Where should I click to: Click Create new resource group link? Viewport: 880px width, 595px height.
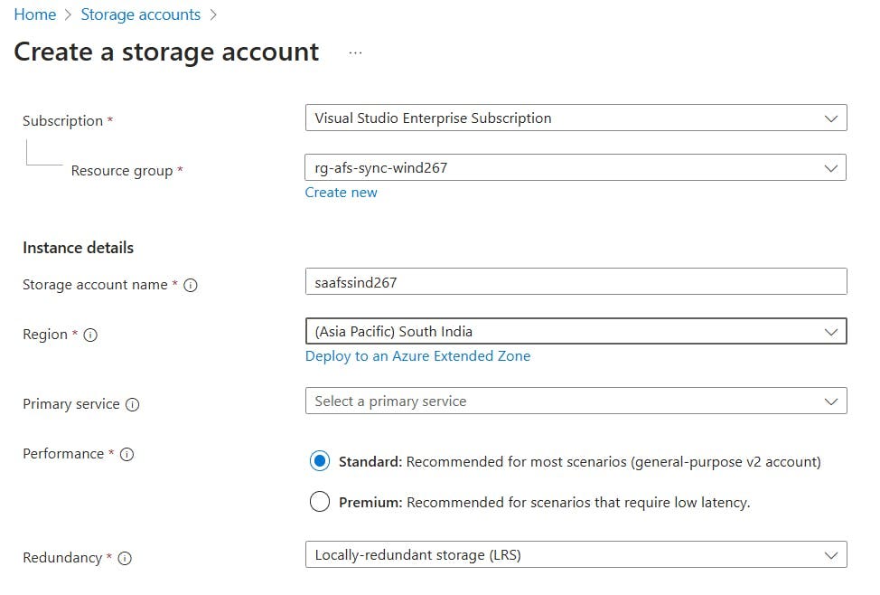[x=342, y=192]
